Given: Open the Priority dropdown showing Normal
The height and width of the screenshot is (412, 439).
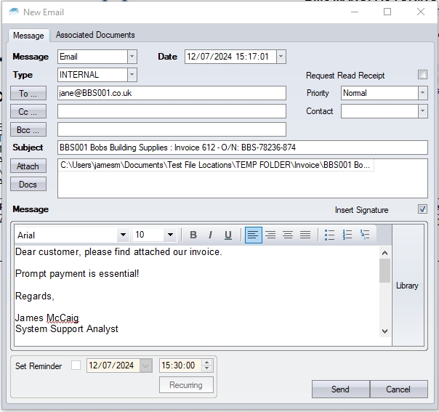Looking at the screenshot, I should (x=423, y=93).
